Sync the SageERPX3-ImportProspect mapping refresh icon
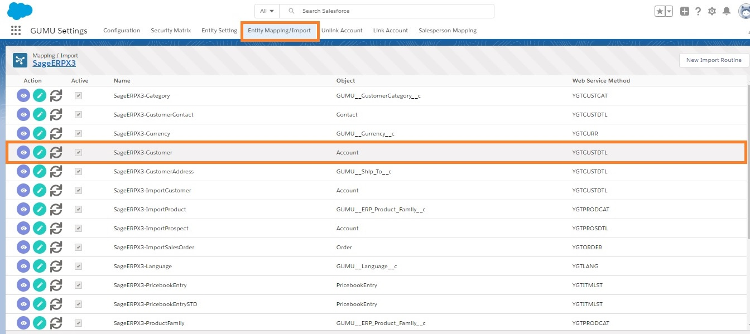 tap(56, 229)
